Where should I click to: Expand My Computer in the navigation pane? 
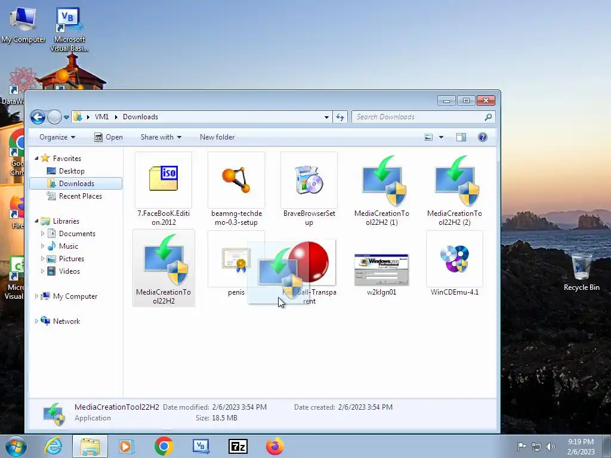coord(36,296)
